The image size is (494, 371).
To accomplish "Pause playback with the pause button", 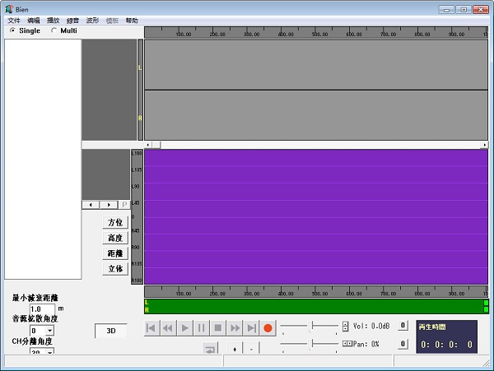I will click(x=202, y=328).
